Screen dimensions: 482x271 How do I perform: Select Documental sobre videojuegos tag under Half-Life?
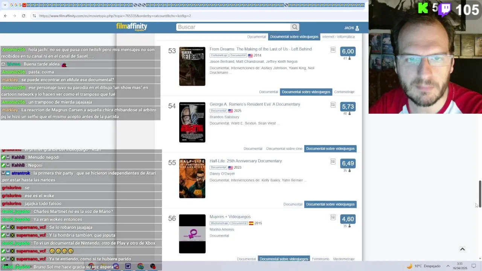(330, 204)
